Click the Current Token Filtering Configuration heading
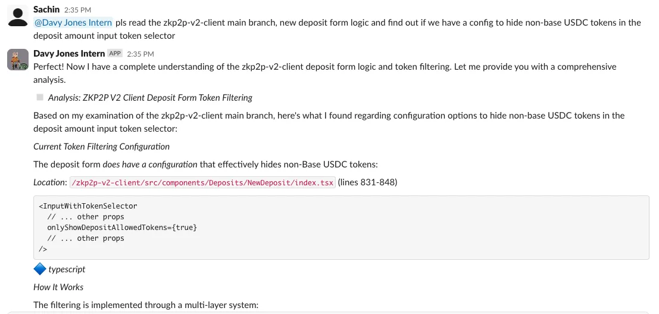Screen dimensions: 659x314 point(101,147)
